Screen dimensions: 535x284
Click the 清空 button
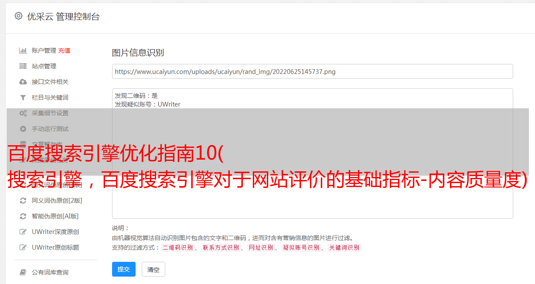[x=153, y=269]
